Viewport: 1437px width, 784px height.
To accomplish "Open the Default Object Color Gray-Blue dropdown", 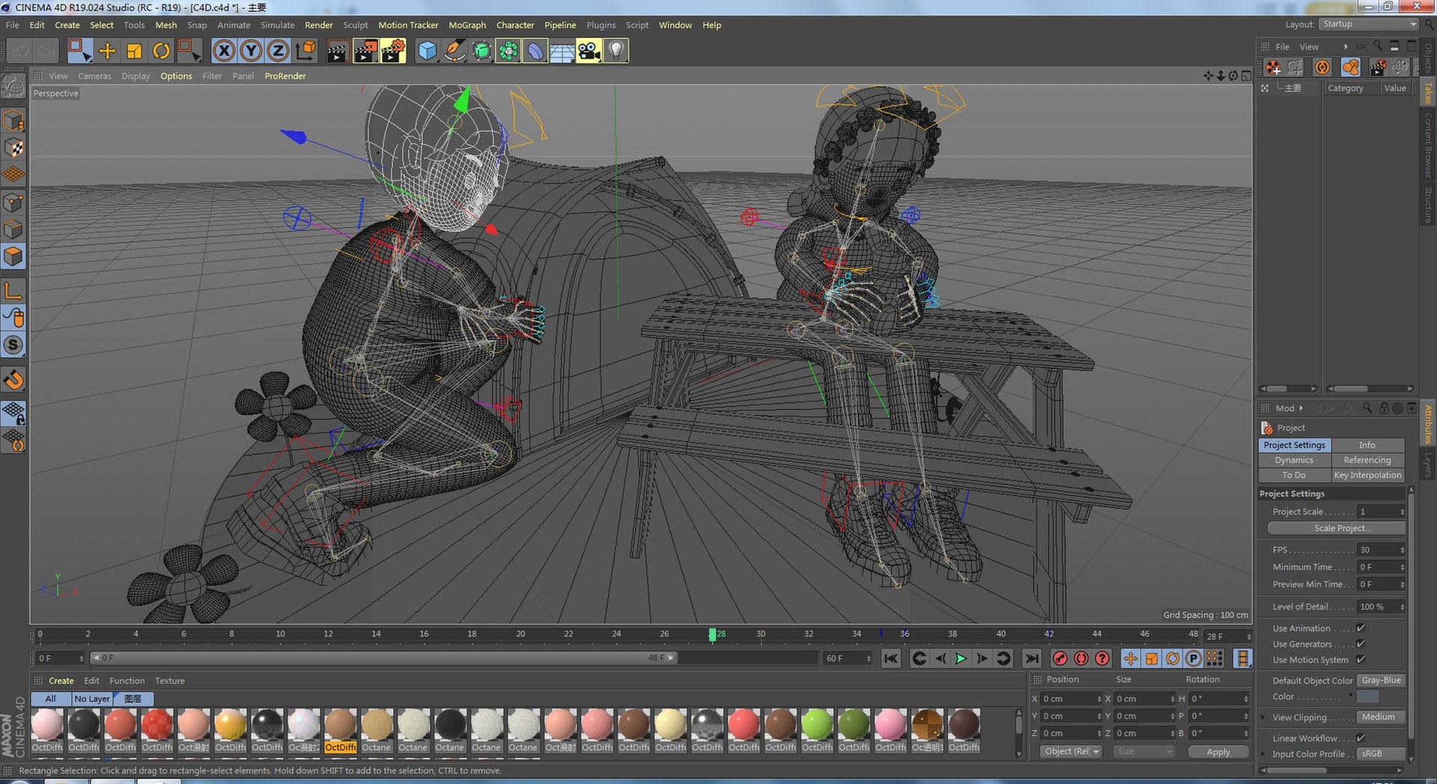I will pyautogui.click(x=1382, y=681).
